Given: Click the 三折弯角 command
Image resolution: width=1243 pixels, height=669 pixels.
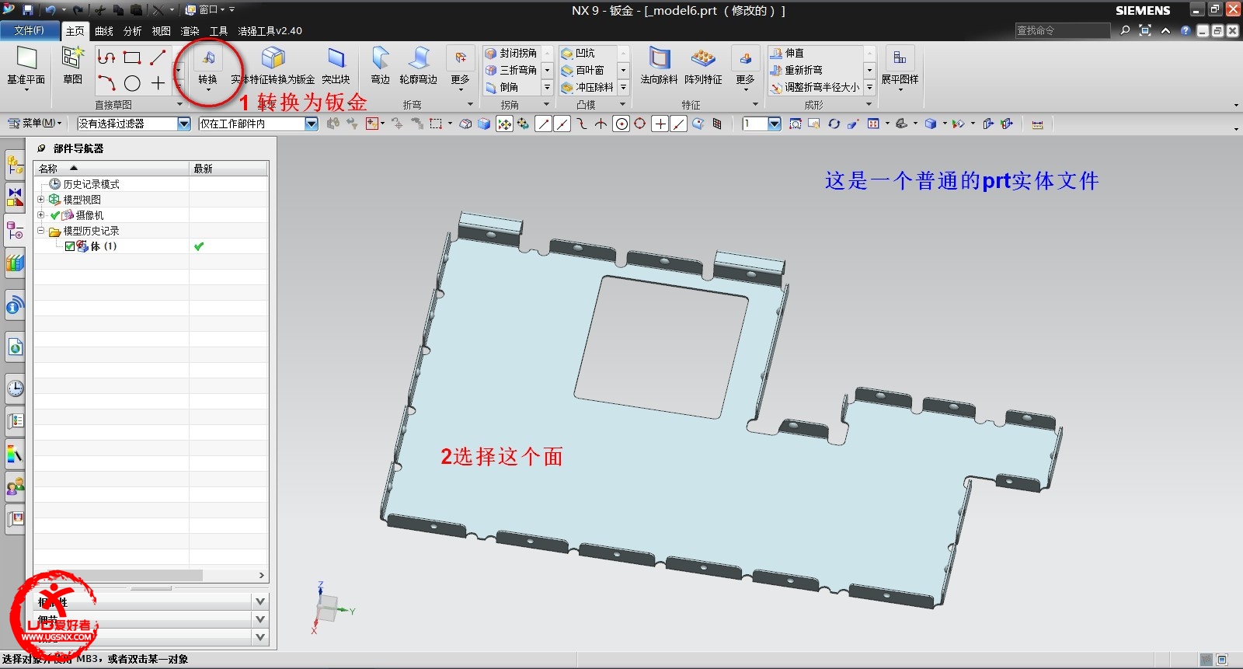Looking at the screenshot, I should click(511, 70).
